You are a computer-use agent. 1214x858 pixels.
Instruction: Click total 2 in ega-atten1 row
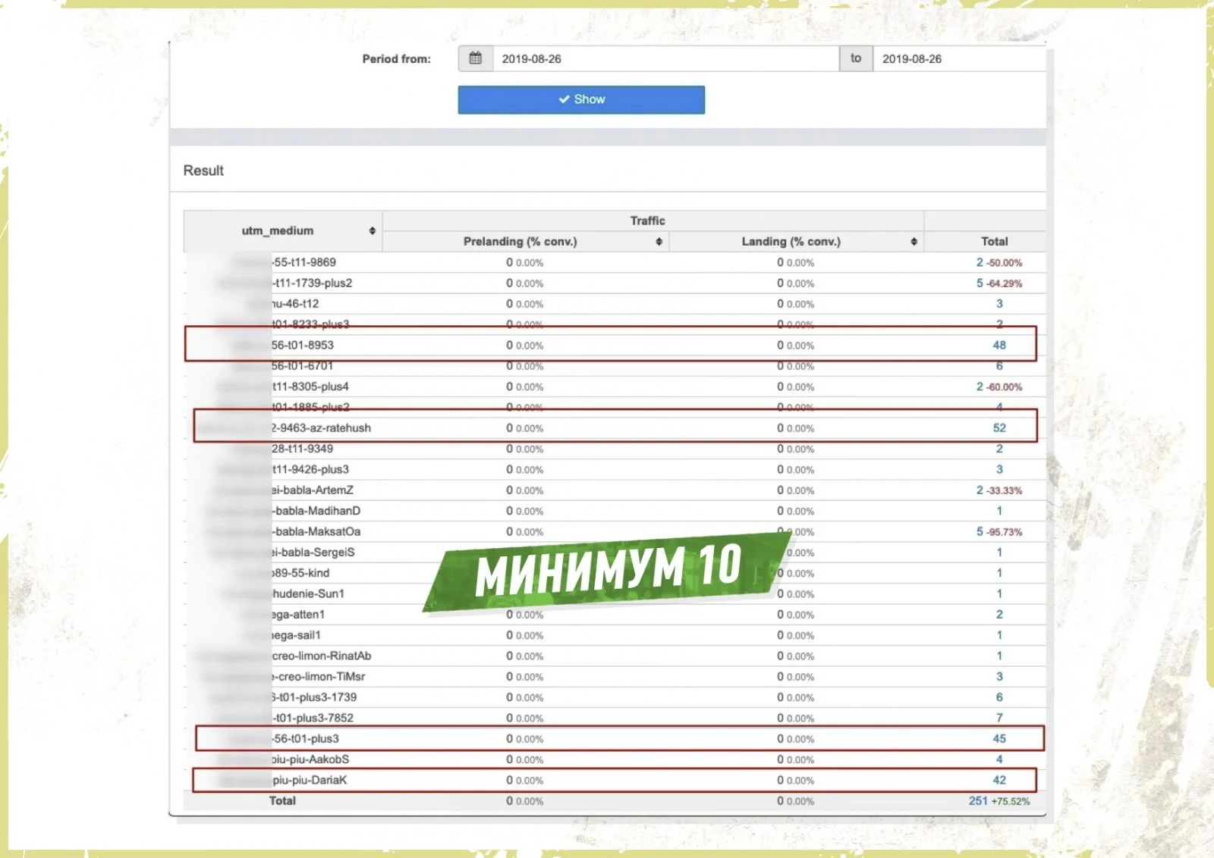(x=999, y=615)
